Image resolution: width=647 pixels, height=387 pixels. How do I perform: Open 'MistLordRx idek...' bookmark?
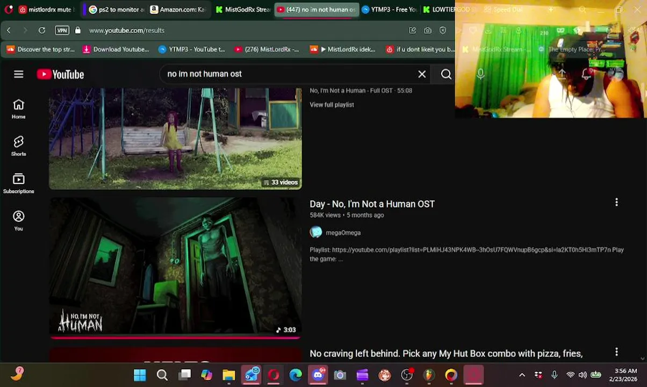tap(343, 49)
